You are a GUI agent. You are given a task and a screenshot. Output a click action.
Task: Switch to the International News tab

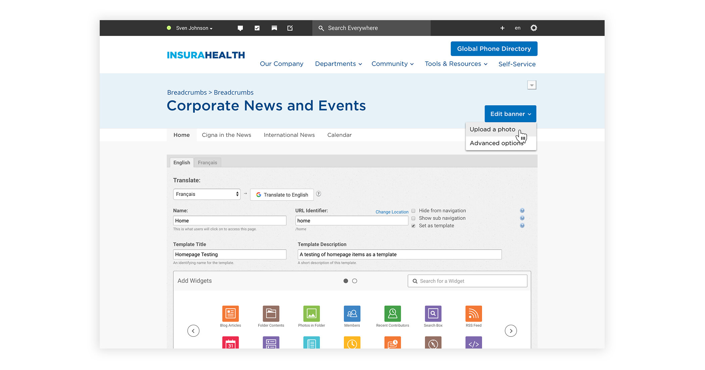point(289,135)
